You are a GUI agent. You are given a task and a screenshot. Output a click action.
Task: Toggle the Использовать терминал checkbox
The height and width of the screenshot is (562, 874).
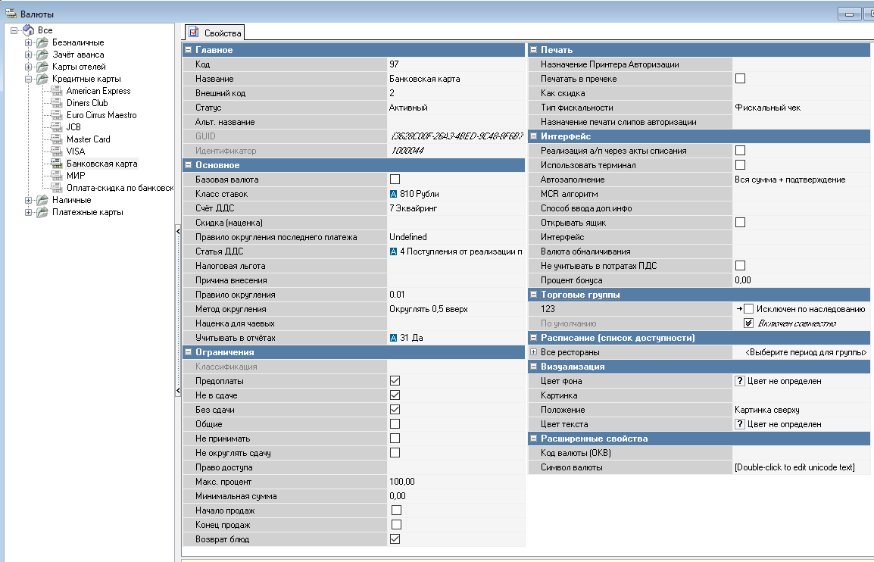coord(741,165)
